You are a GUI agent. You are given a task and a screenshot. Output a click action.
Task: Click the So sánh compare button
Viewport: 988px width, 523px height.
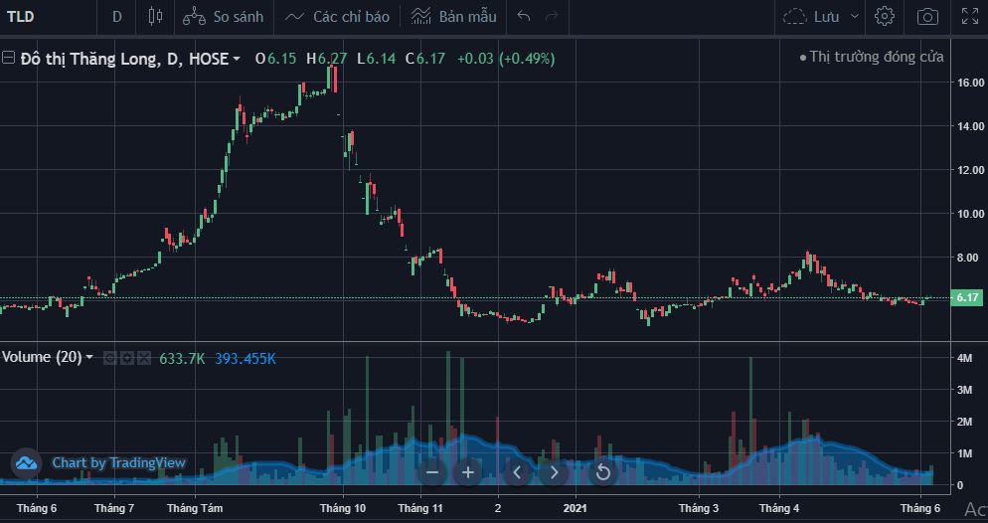[224, 16]
